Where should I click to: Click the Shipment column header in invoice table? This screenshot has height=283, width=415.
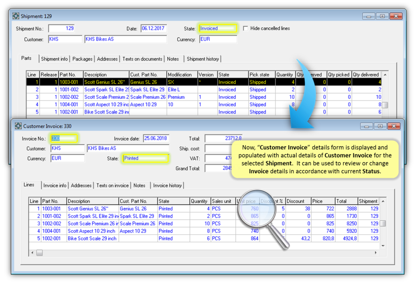pos(369,201)
